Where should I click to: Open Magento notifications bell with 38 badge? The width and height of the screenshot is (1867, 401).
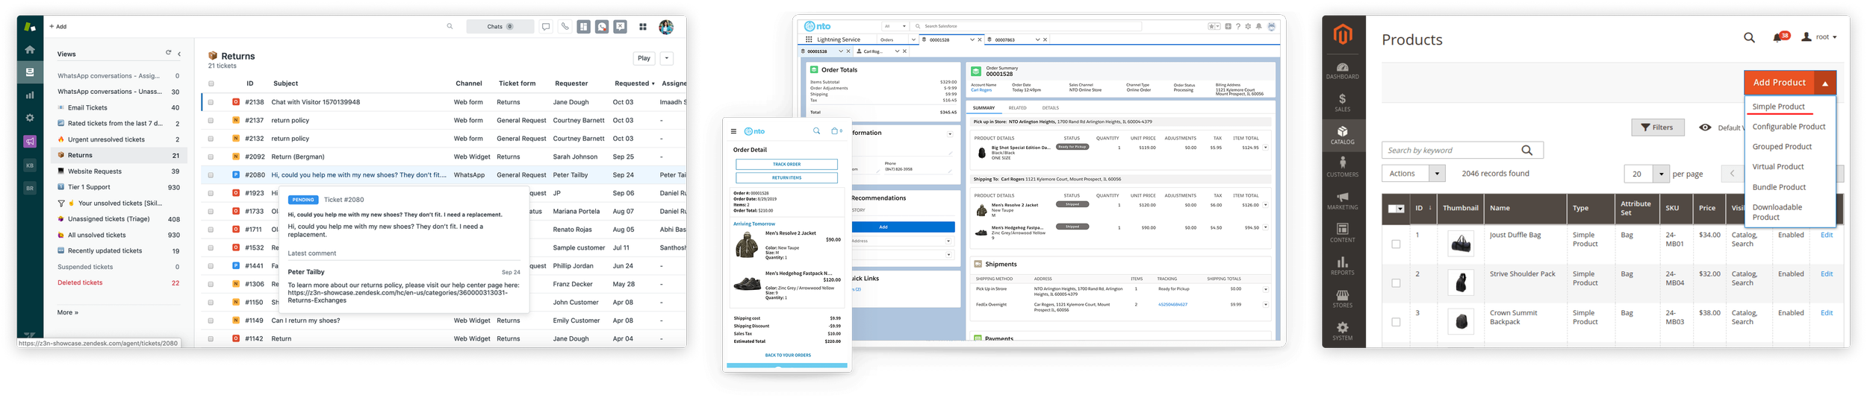[1780, 37]
